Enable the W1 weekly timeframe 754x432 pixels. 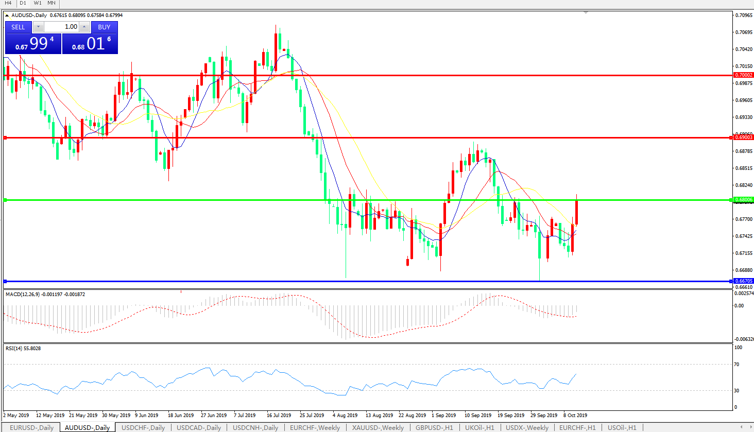38,3
